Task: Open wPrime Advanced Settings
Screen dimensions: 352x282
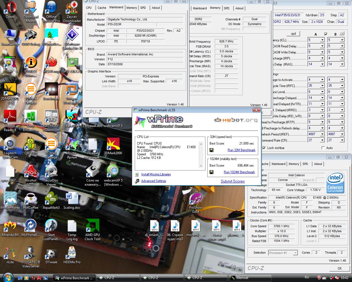Action: 154,181
